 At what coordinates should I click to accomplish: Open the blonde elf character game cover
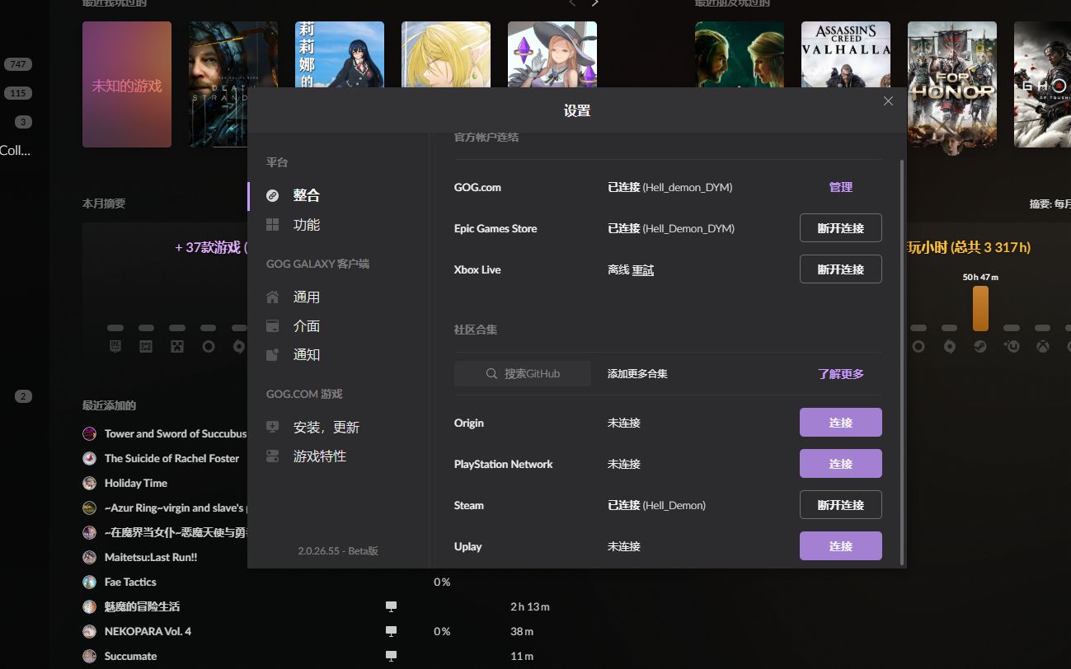[446, 54]
